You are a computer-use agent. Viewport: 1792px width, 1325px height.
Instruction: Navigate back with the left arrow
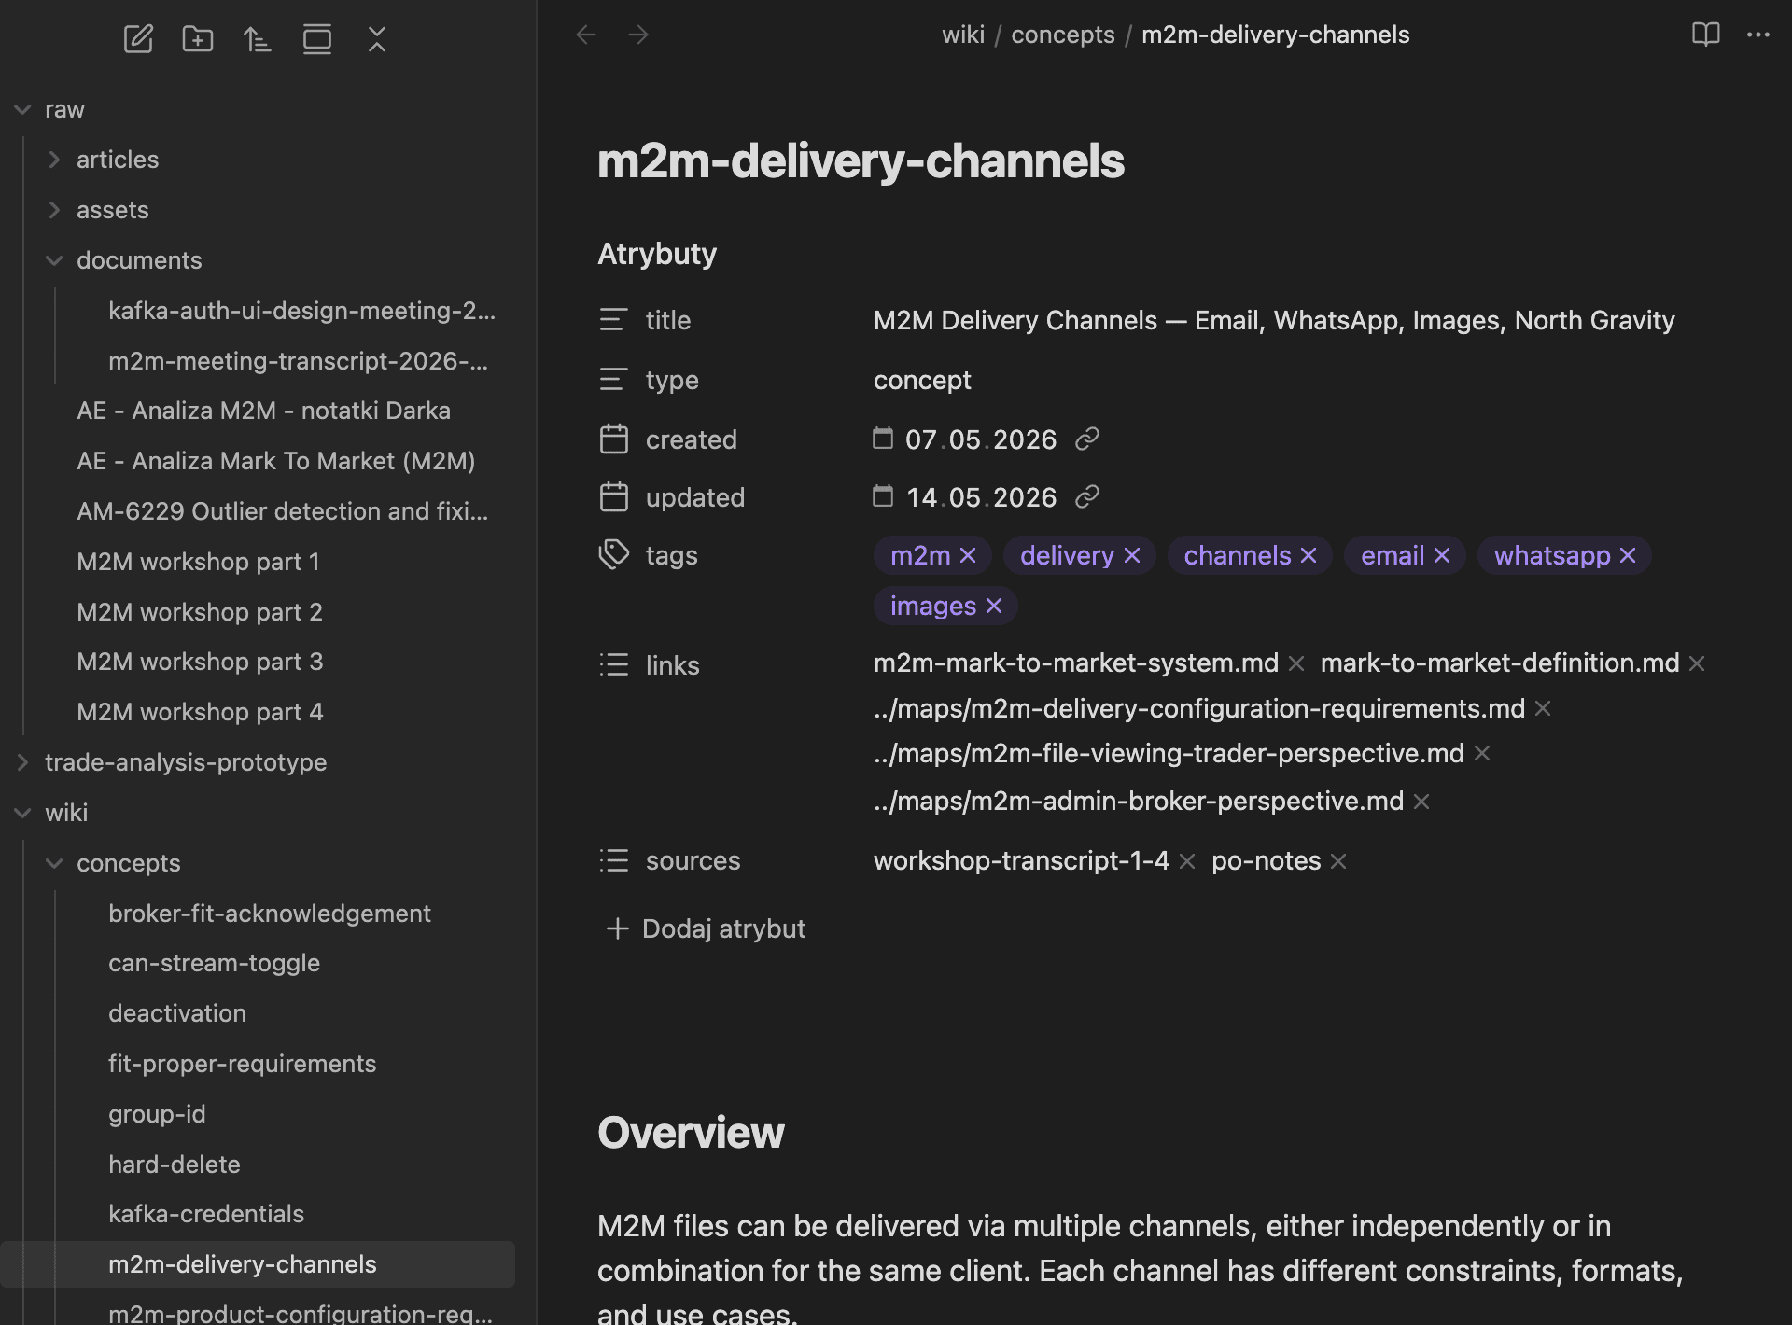click(x=586, y=35)
